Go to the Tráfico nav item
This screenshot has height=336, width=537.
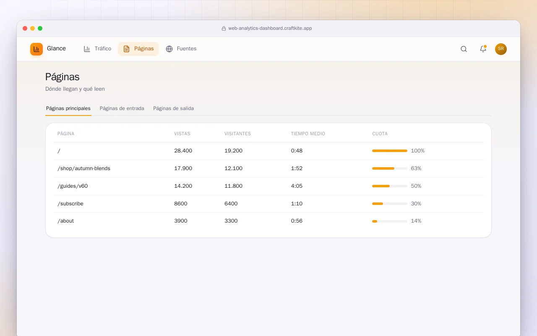pos(97,49)
